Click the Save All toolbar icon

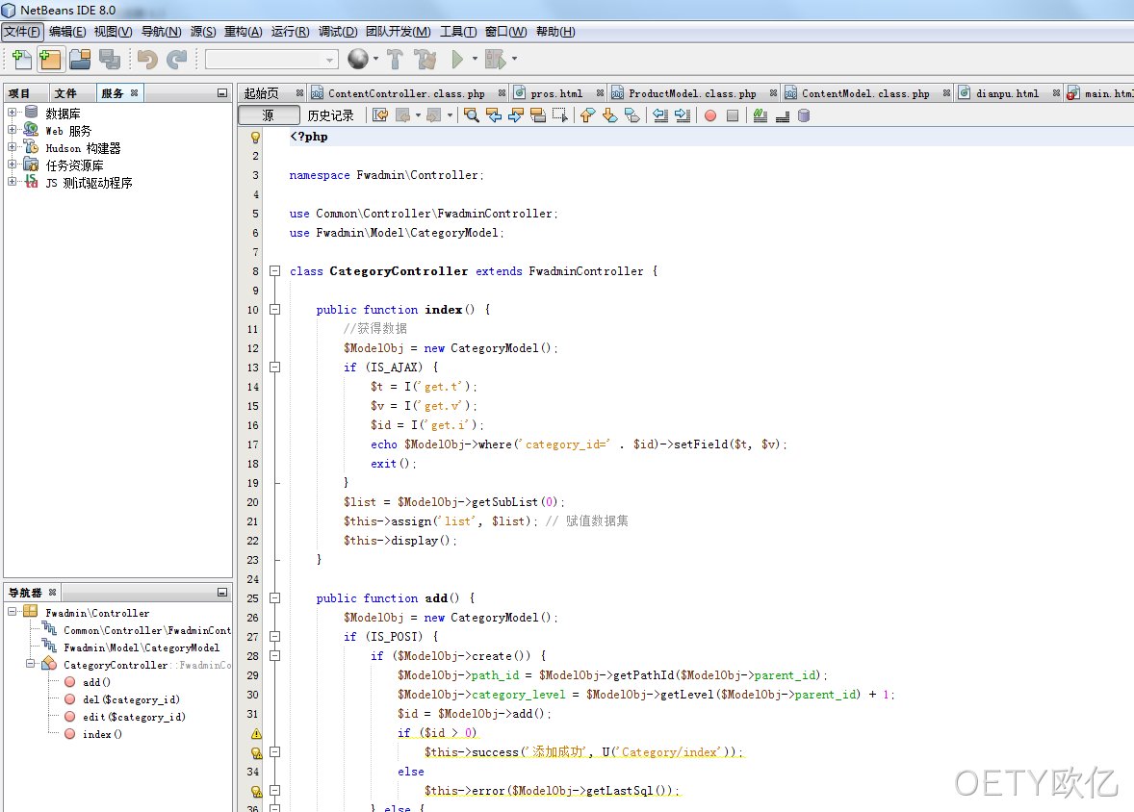pos(109,59)
